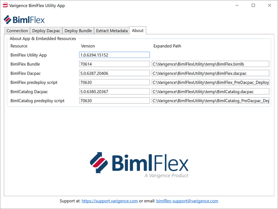
Task: Click the 'Version' column header text
Action: [x=88, y=46]
